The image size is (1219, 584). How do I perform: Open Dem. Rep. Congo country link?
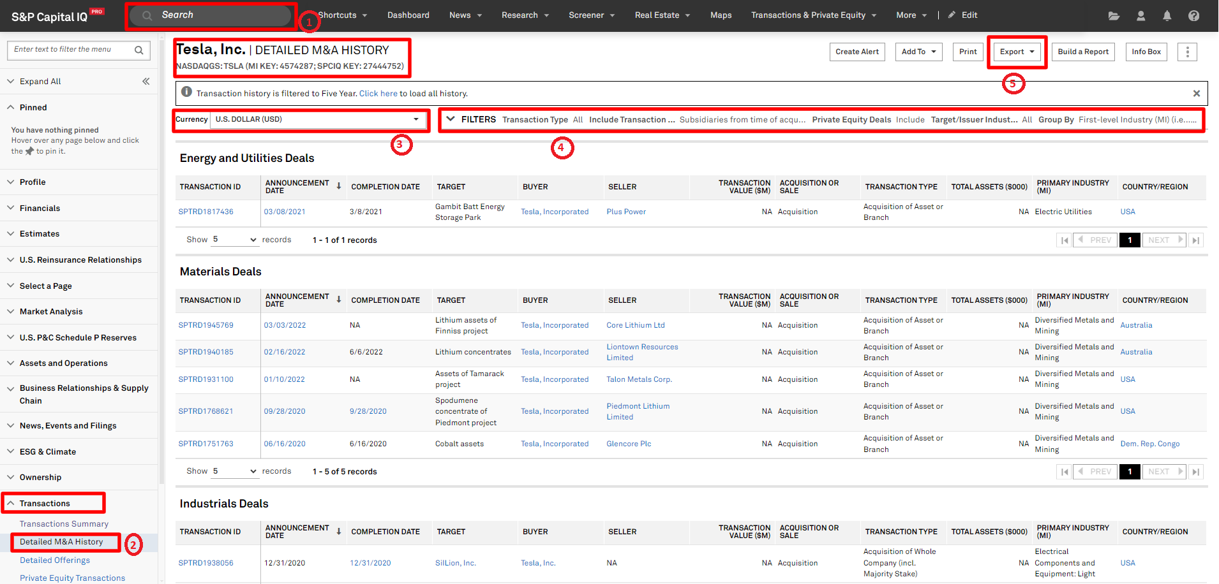(1150, 444)
